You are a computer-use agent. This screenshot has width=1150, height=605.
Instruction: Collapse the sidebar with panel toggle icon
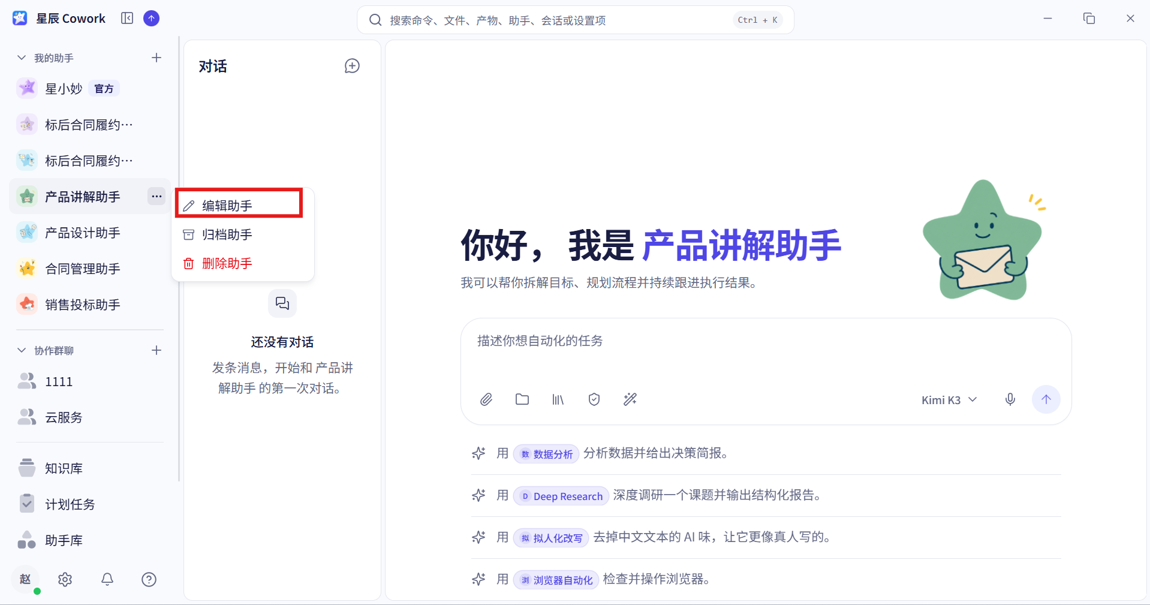[127, 19]
